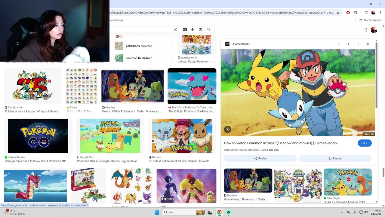Bookmark this page with the star icon
Viewport: 385px width, 217px height.
pyautogui.click(x=338, y=13)
